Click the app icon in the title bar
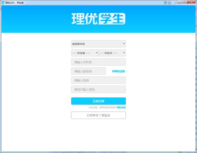 point(3,3)
